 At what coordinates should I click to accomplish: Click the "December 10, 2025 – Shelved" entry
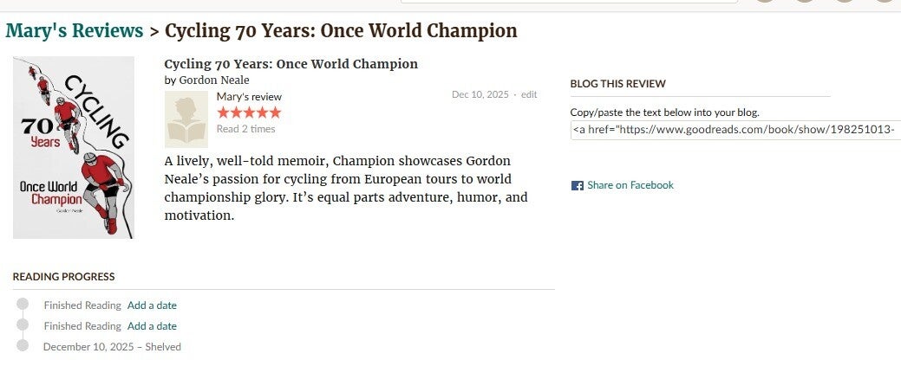tap(112, 347)
